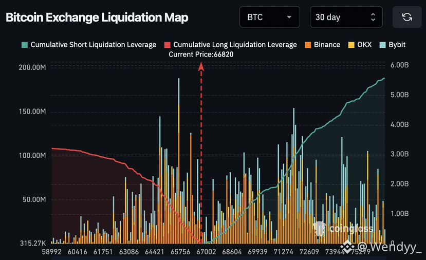426x260 pixels.
Task: Click the 30 day stepper arrows
Action: tap(373, 17)
